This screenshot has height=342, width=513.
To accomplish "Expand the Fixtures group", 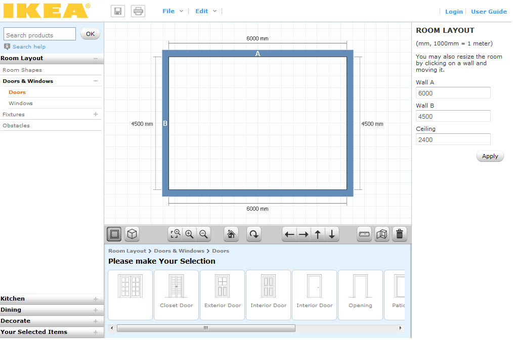I will coord(96,114).
